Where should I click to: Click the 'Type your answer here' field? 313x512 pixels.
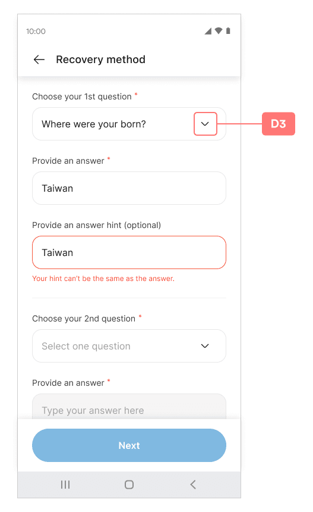[x=129, y=407]
